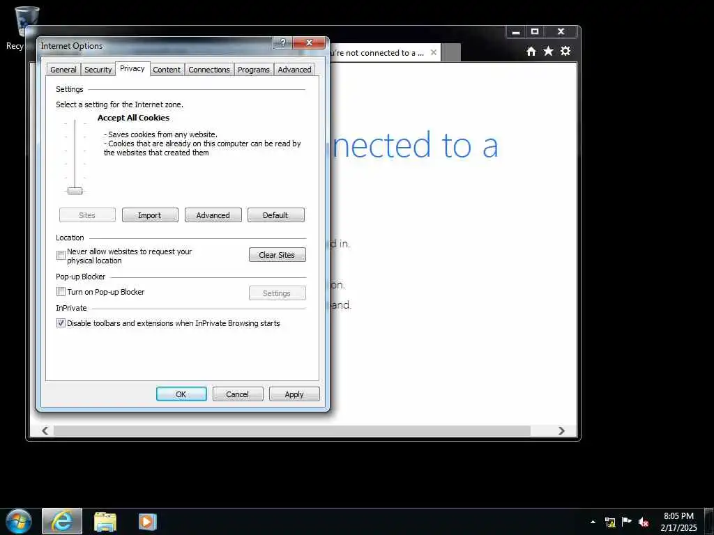Click the taskbar clock showing 8:05 PM
714x535 pixels.
pos(678,522)
